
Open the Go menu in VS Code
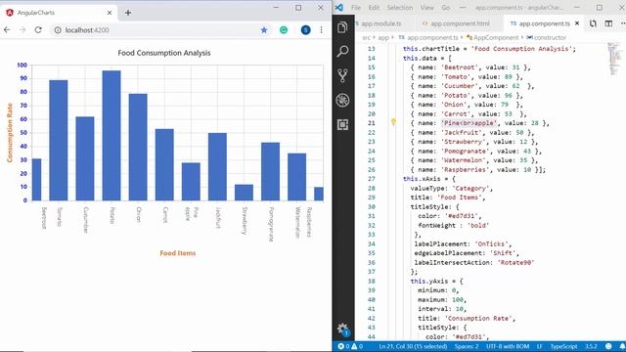[446, 8]
